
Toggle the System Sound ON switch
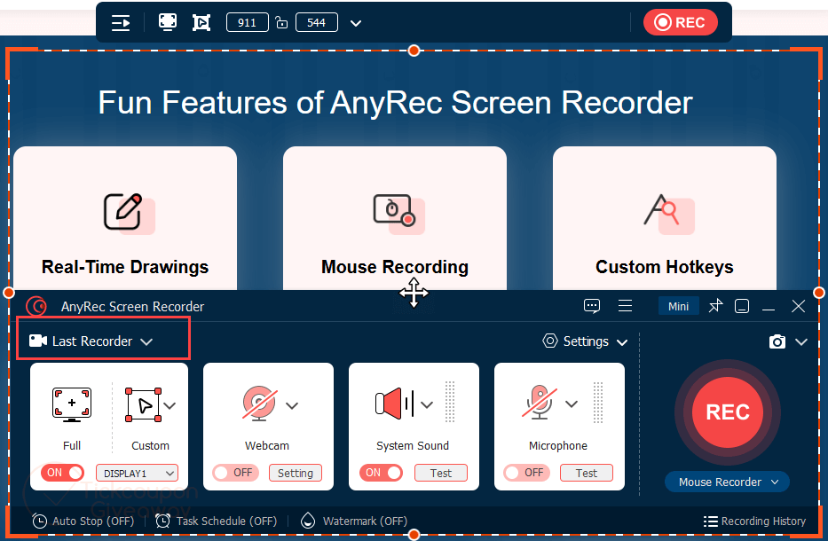[381, 473]
